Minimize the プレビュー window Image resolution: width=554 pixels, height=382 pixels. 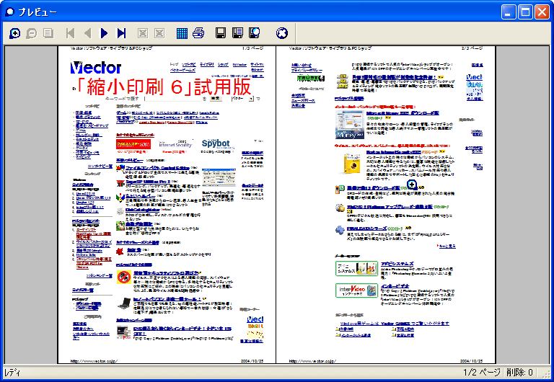pos(509,12)
